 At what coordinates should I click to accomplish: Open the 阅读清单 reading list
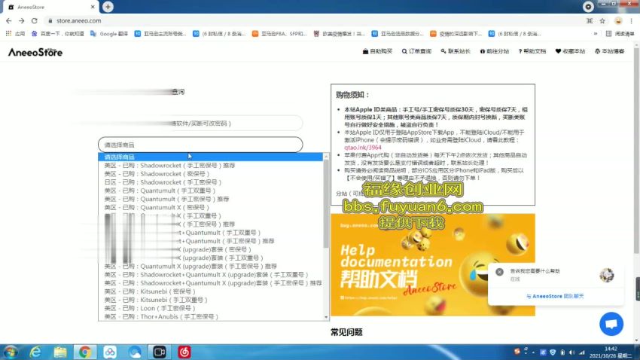(x=620, y=34)
